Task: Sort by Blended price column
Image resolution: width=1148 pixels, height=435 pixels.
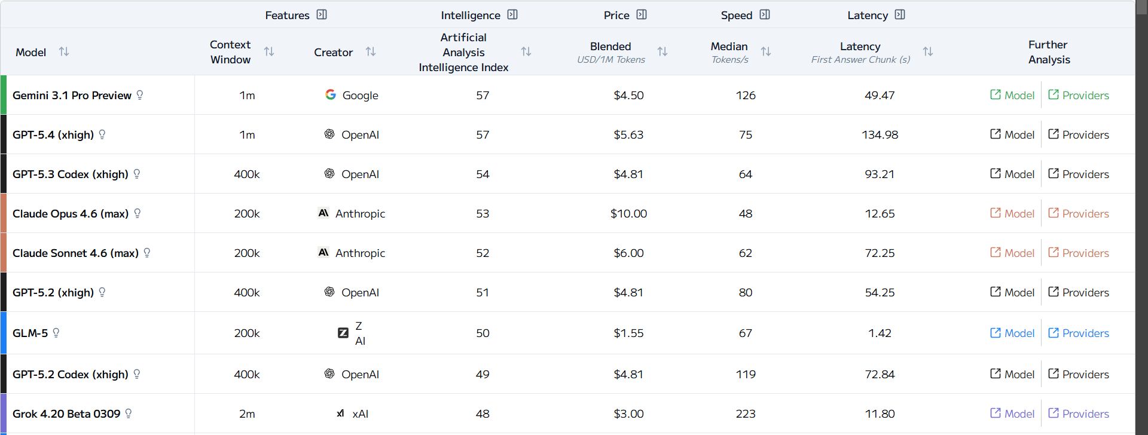Action: click(662, 52)
